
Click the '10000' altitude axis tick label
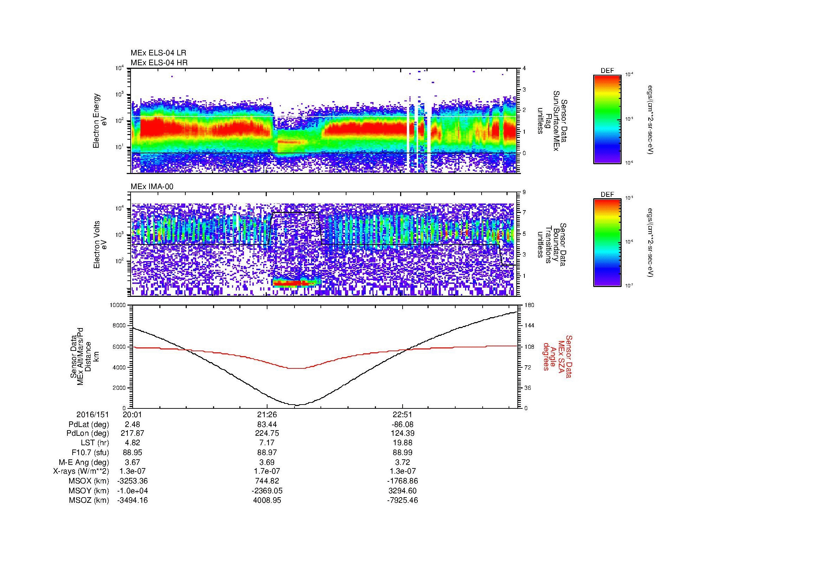tap(118, 305)
